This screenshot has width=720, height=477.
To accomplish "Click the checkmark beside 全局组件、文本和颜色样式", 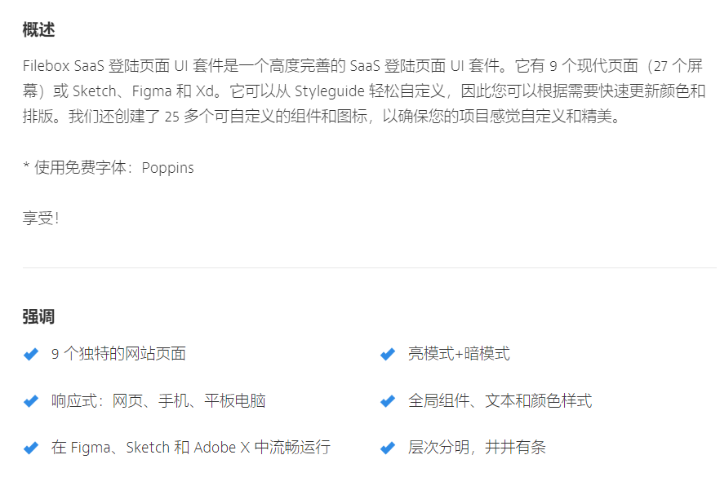I will point(388,401).
